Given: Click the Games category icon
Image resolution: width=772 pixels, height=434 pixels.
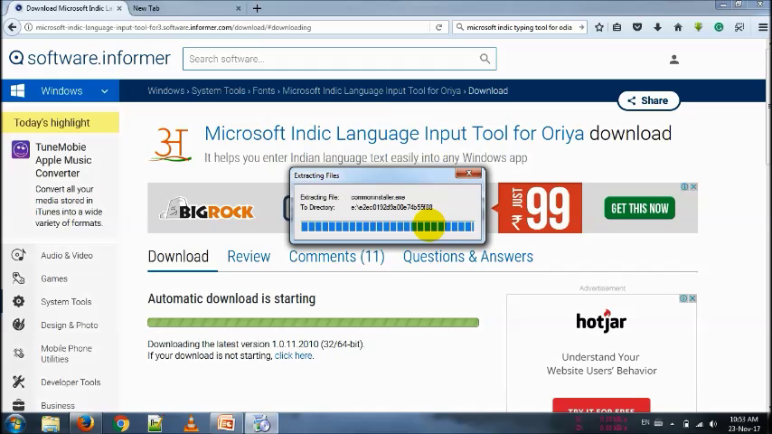Looking at the screenshot, I should pos(19,278).
